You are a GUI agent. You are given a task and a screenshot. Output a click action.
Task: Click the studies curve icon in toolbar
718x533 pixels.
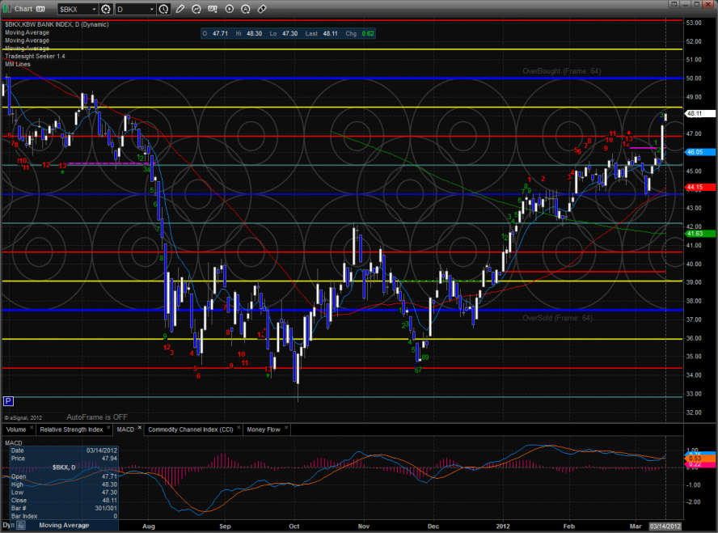pos(196,10)
